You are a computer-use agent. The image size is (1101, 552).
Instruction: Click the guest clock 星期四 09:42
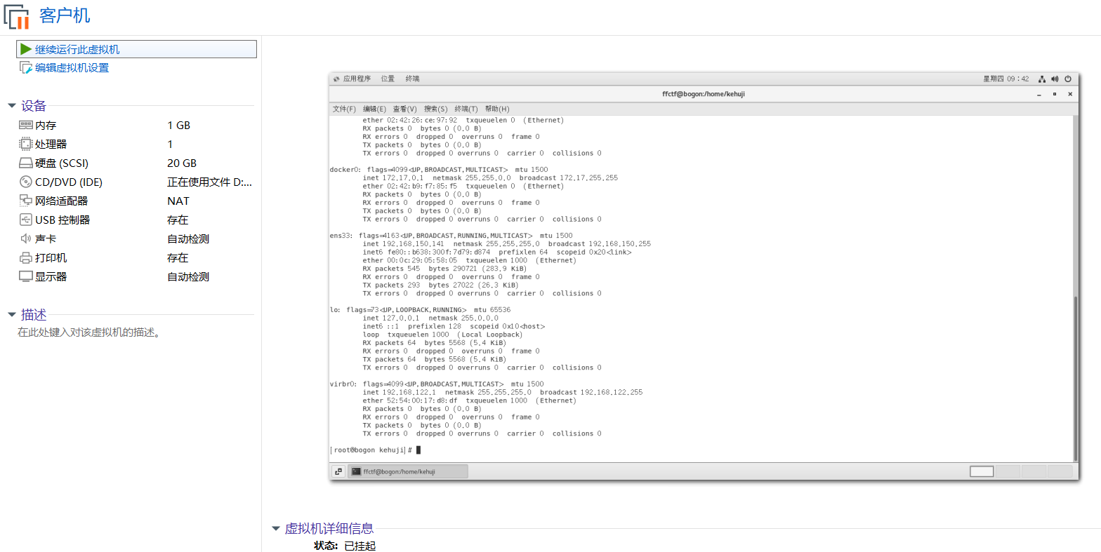click(x=1006, y=79)
